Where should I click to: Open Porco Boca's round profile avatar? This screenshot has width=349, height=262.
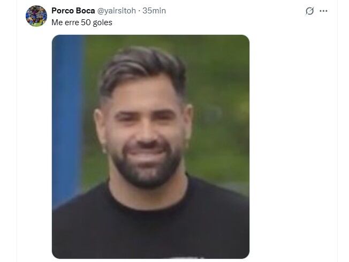pos(36,16)
